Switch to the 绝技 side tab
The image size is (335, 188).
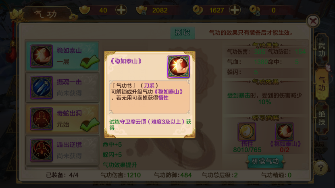point(322,118)
